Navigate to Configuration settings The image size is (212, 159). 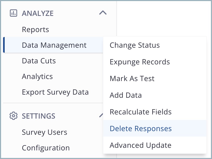[x=46, y=148]
